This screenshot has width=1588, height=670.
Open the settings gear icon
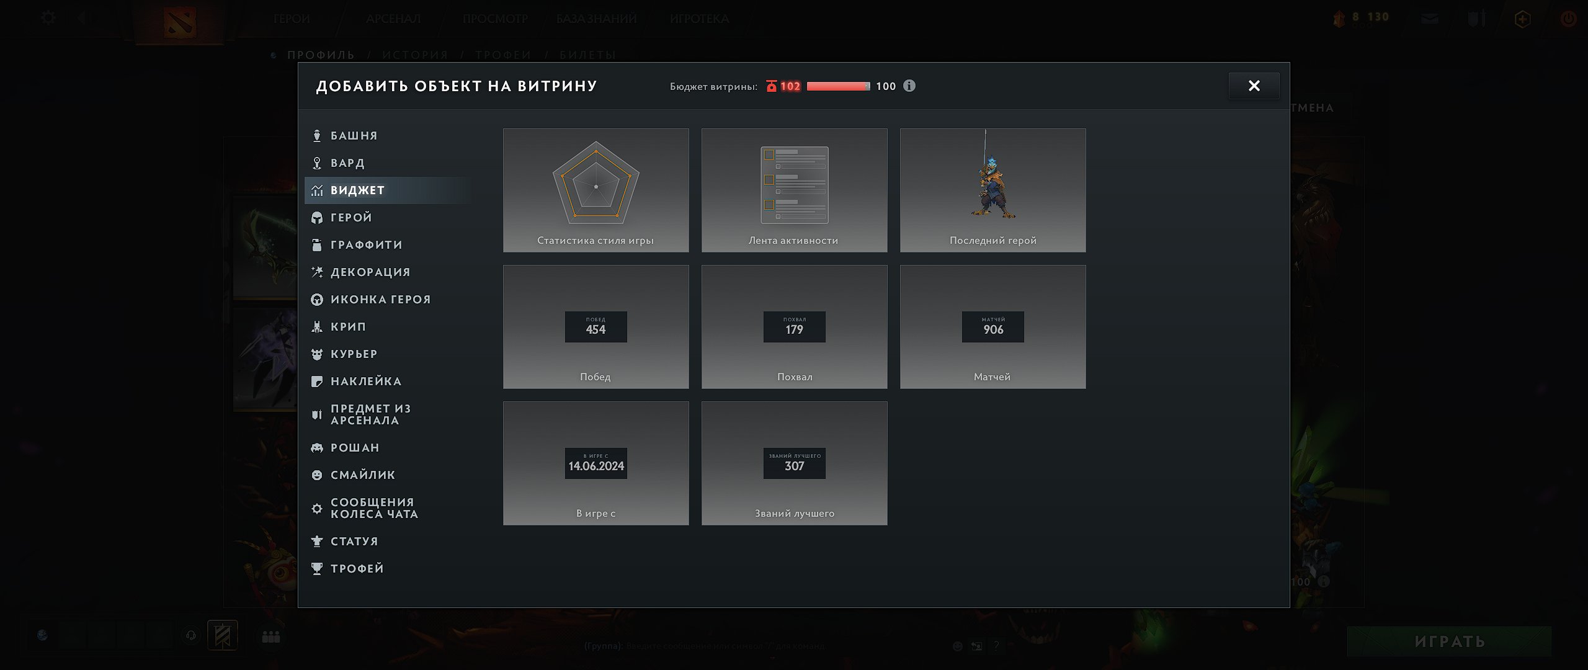[48, 18]
